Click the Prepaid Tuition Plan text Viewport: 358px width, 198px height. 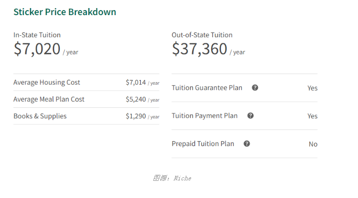[x=203, y=144]
